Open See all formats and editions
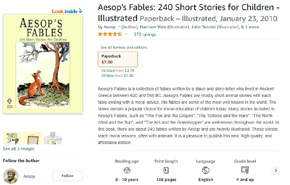290x185 pixels. 124,48
